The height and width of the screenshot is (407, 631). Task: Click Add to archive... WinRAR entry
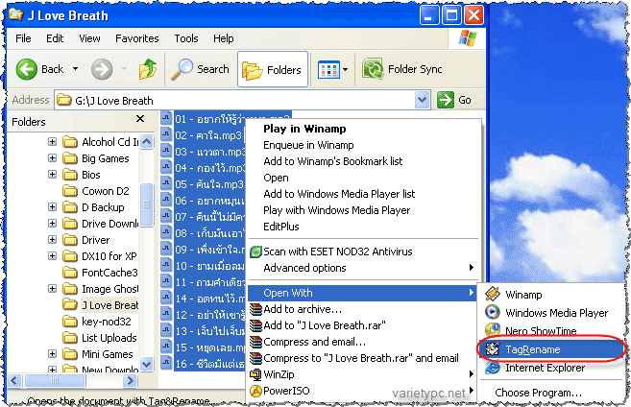coord(364,309)
